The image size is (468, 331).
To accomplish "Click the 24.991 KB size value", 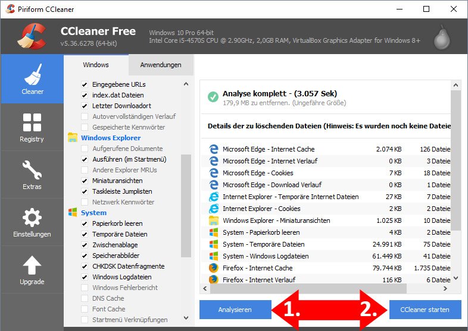I will tap(387, 244).
